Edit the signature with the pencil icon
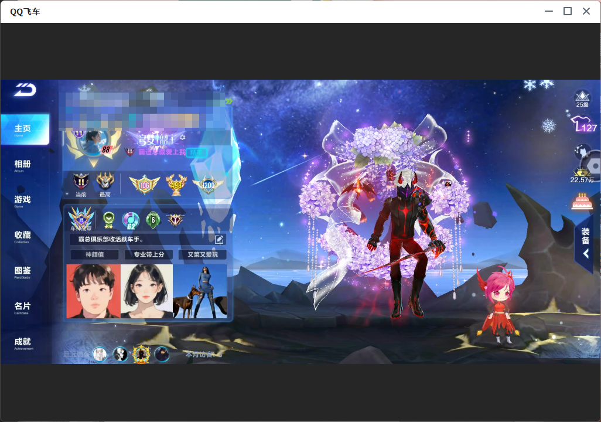This screenshot has height=422, width=601. pos(219,240)
